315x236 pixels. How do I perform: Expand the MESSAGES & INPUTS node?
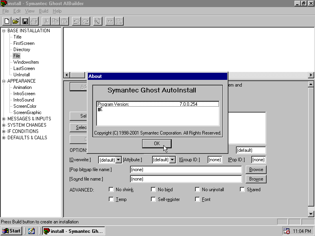[4, 119]
